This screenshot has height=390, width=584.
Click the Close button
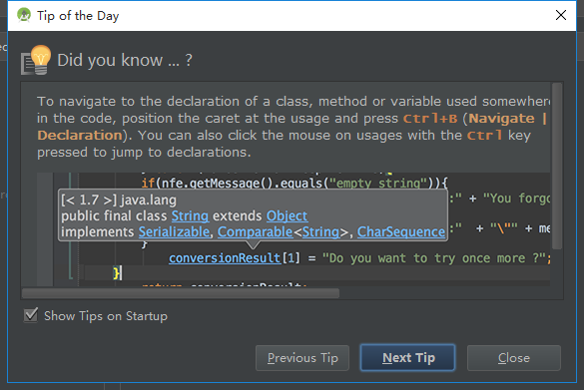click(x=513, y=358)
